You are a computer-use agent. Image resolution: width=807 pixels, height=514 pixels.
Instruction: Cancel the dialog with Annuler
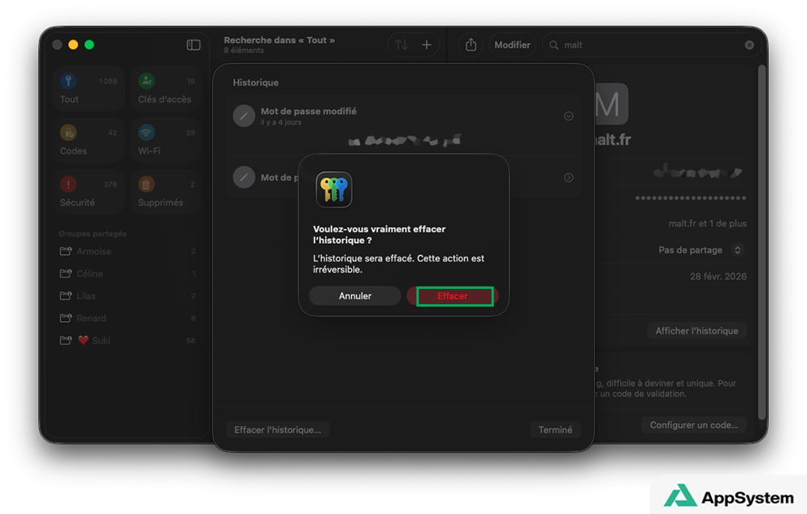pyautogui.click(x=355, y=295)
